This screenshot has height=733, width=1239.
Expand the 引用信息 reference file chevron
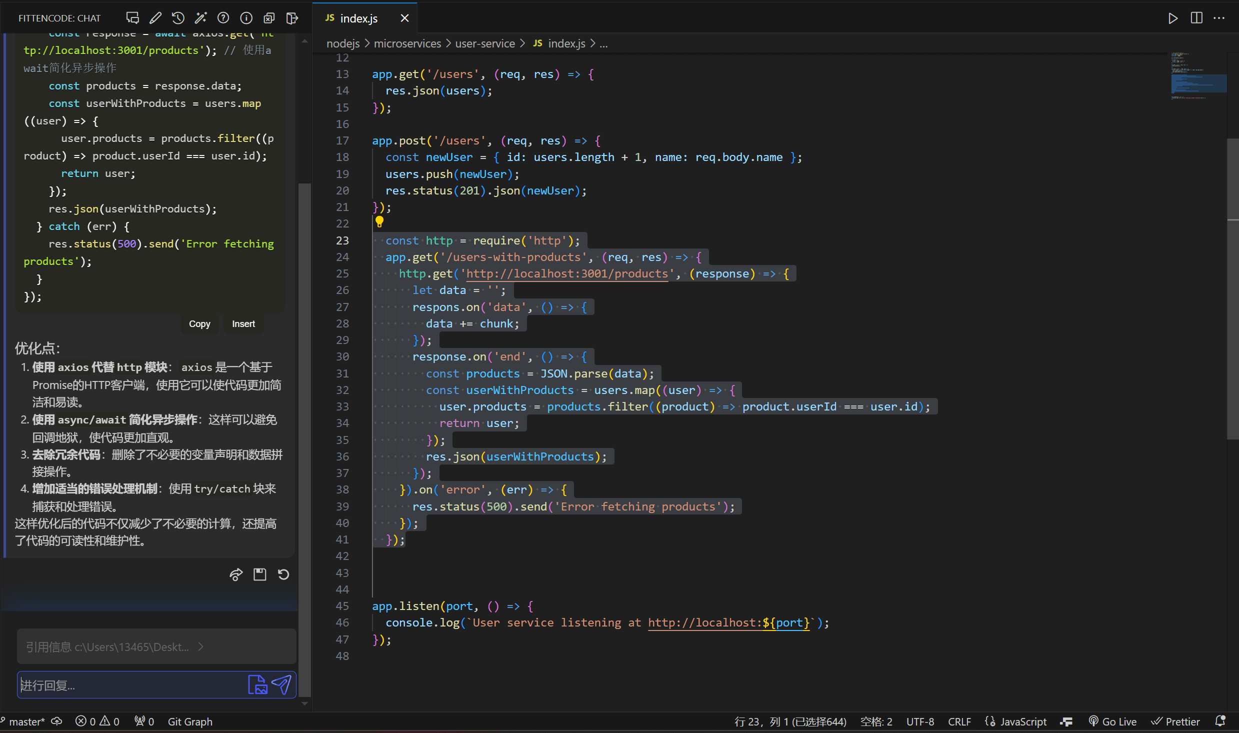pyautogui.click(x=201, y=646)
